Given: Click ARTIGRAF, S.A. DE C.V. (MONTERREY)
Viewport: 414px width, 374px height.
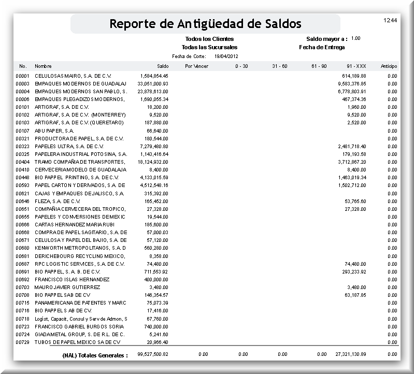Looking at the screenshot, I should pos(80,115).
